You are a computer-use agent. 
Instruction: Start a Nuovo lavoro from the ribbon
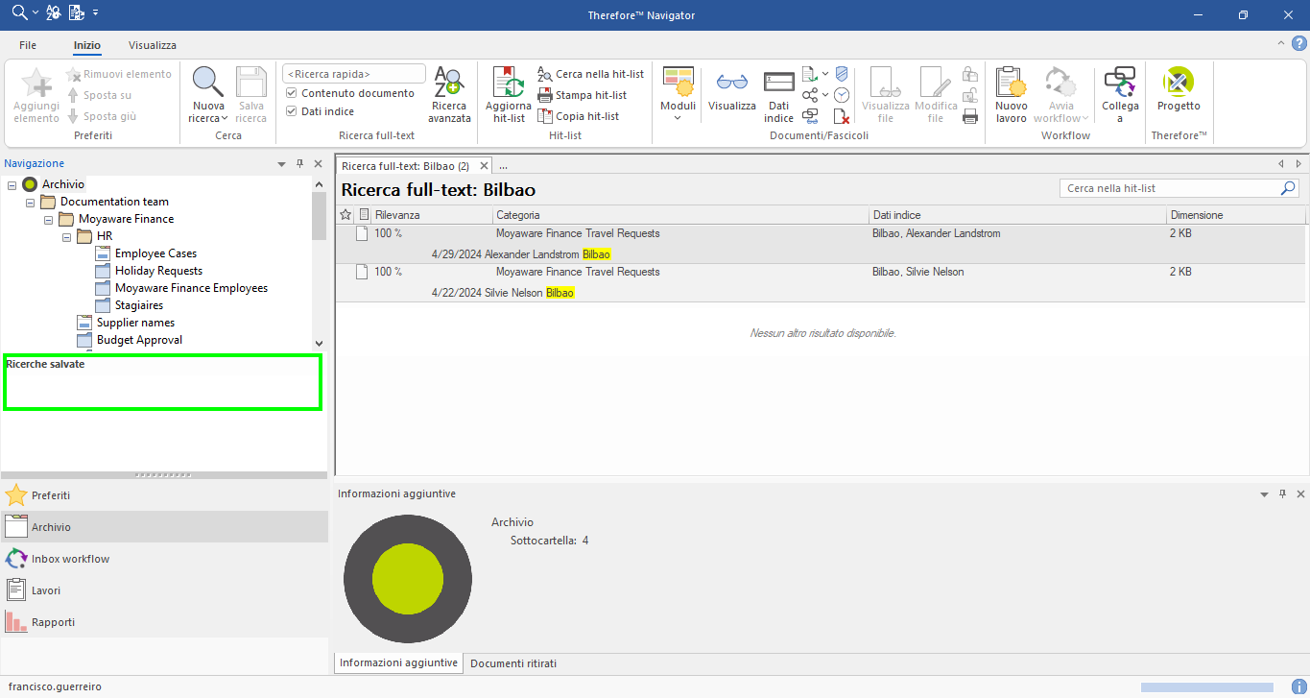pyautogui.click(x=1011, y=95)
